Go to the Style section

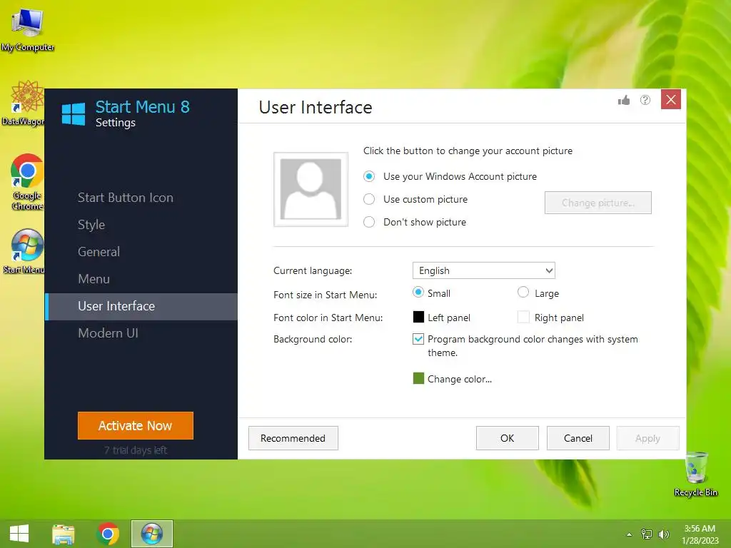pyautogui.click(x=91, y=225)
